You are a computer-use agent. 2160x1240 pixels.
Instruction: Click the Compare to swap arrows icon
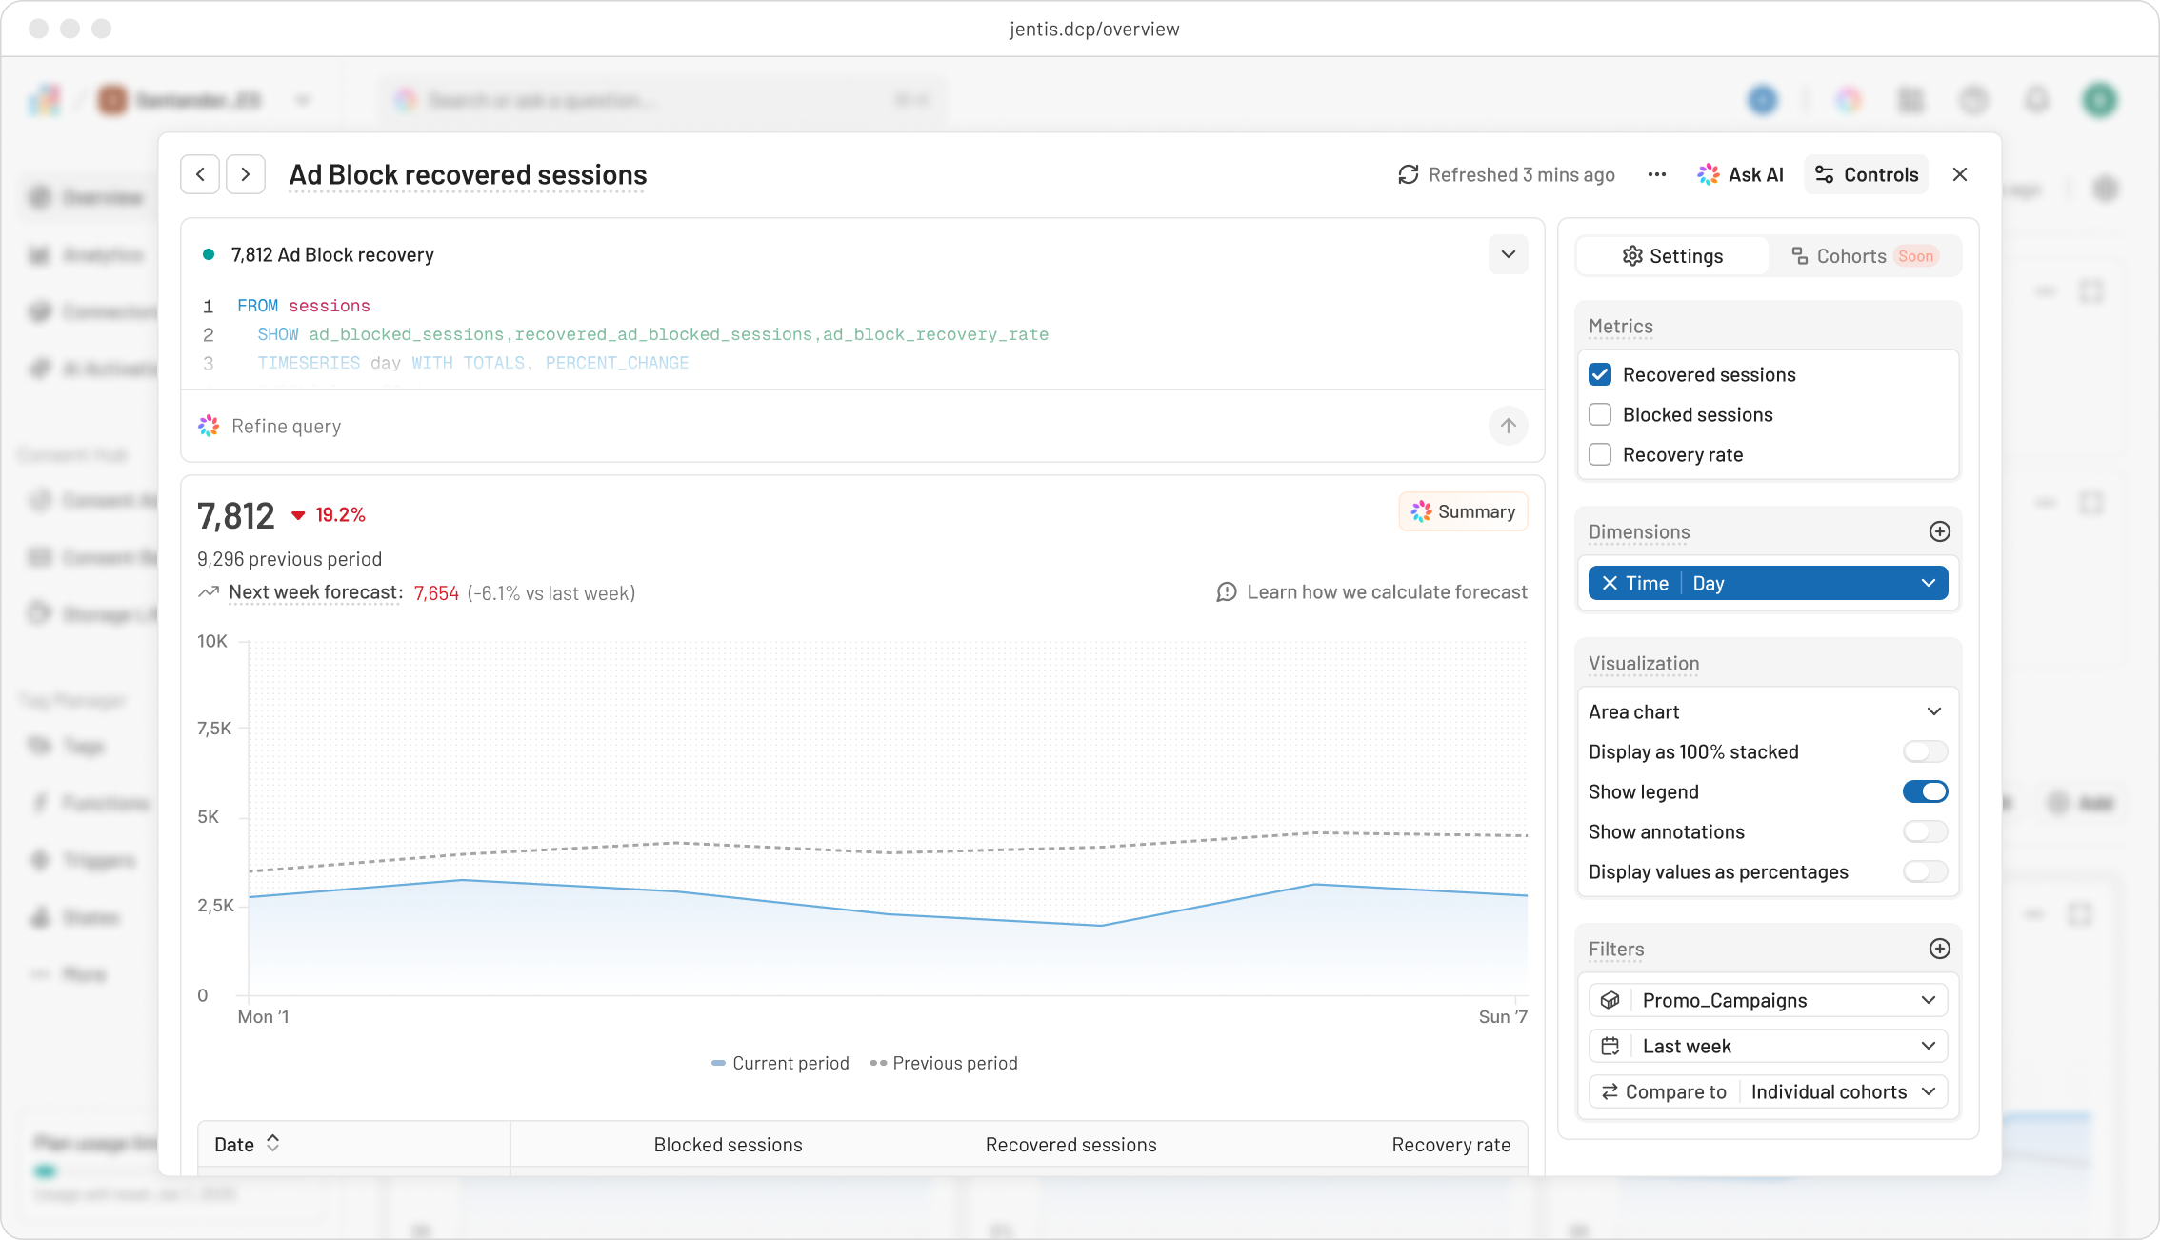[1610, 1091]
